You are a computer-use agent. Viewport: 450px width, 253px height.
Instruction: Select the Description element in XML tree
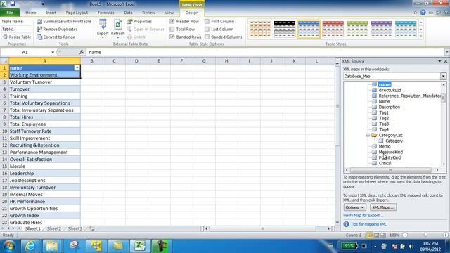(x=389, y=107)
